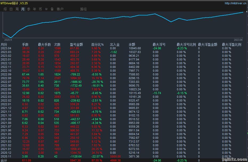Click the total lots 611.09
This screenshot has height=162, width=248.
coord(27,160)
